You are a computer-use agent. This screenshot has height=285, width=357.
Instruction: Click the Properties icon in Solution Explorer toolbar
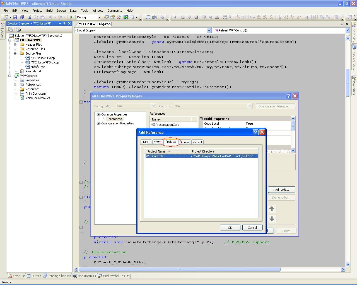point(11,29)
